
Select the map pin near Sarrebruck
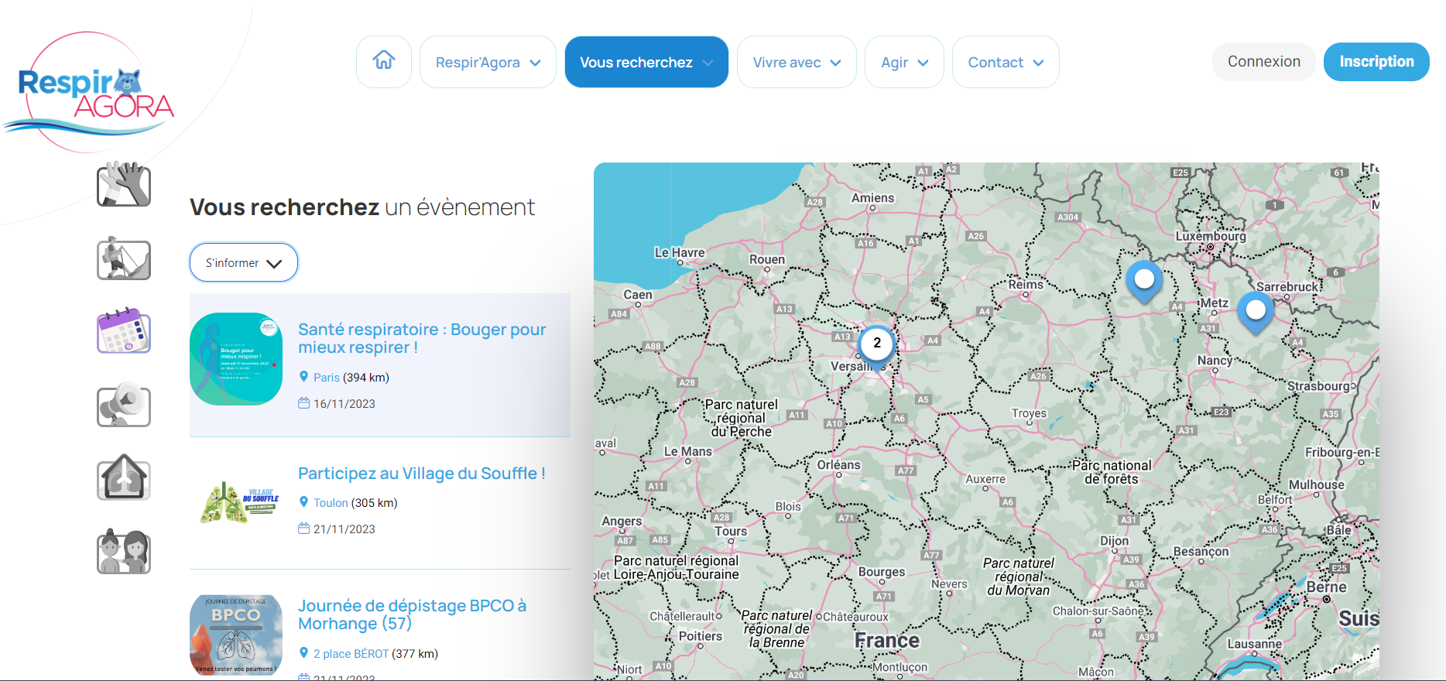pyautogui.click(x=1256, y=311)
